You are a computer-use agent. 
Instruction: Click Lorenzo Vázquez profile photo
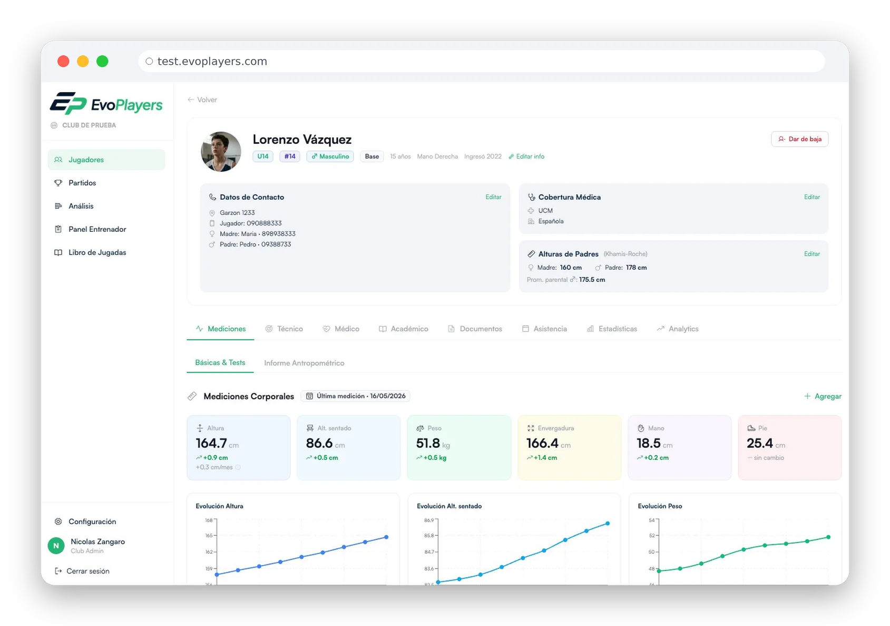pos(221,152)
